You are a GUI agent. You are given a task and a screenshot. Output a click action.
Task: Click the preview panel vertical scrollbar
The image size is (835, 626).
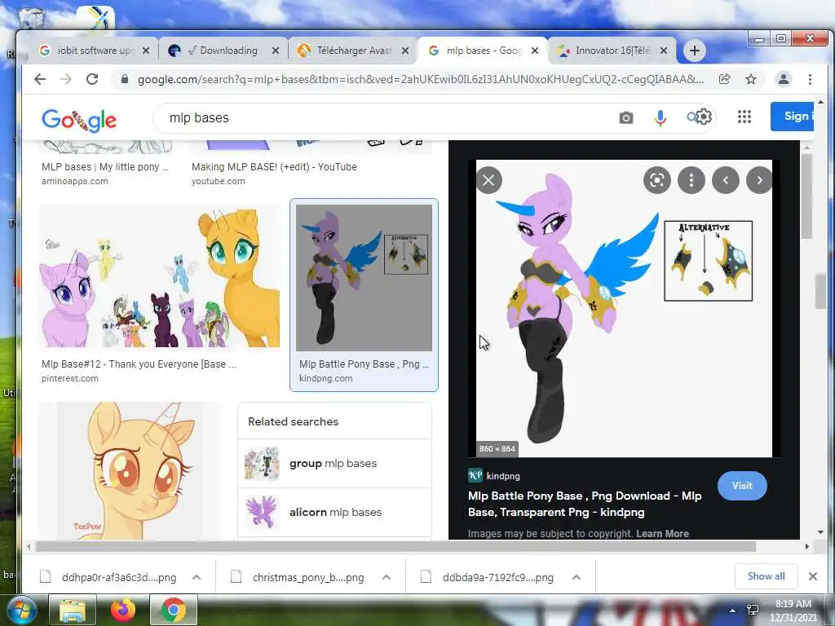tap(806, 196)
